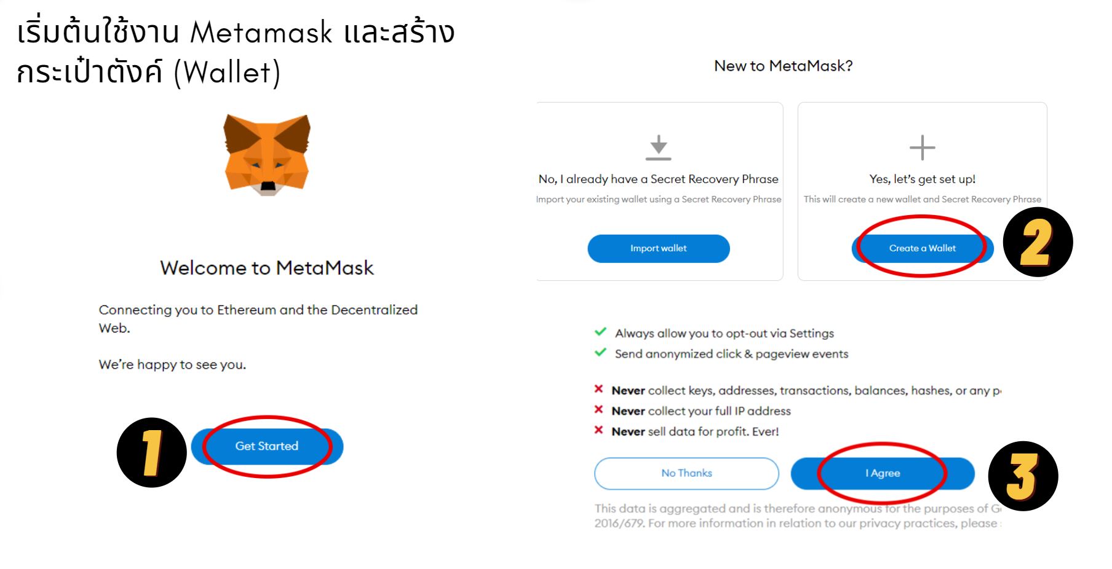1112x569 pixels.
Task: Choose the Create a Wallet button
Action: click(922, 248)
